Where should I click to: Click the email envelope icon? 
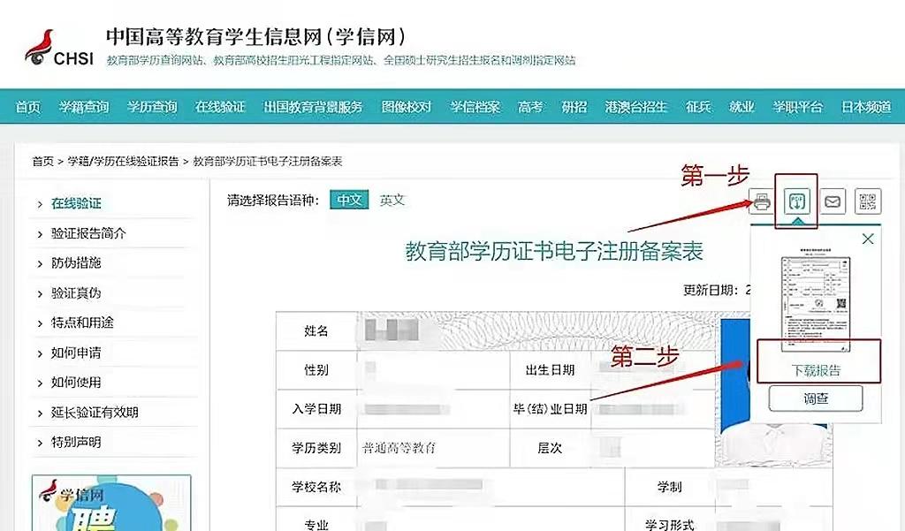click(833, 201)
